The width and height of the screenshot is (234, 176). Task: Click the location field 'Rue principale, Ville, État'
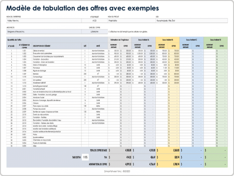(x=191, y=21)
